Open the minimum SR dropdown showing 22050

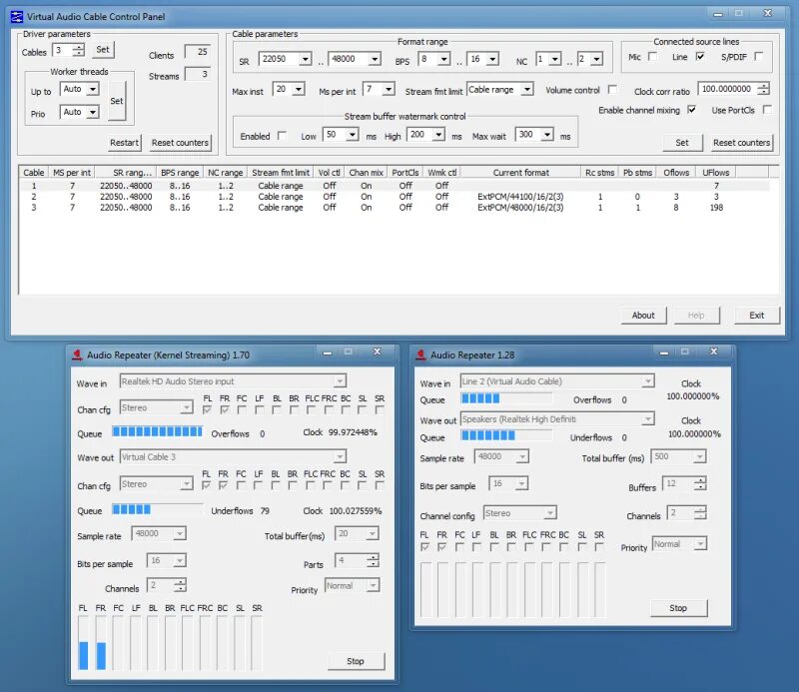(305, 59)
